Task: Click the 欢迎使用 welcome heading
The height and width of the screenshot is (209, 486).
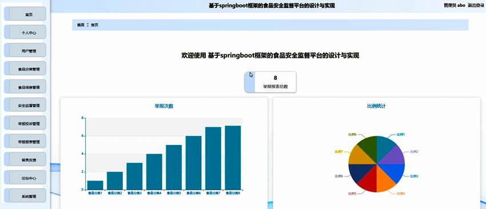Action: 270,56
